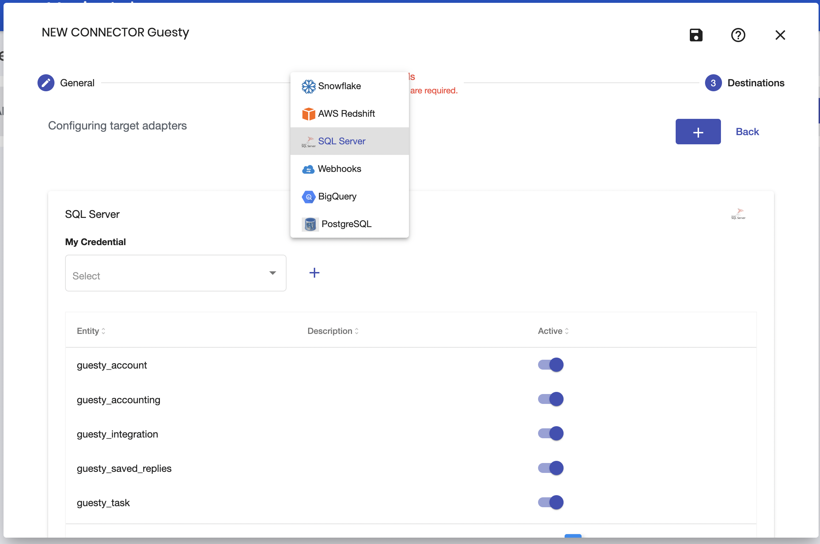Click the BigQuery hexagon icon
The height and width of the screenshot is (544, 820).
(308, 197)
